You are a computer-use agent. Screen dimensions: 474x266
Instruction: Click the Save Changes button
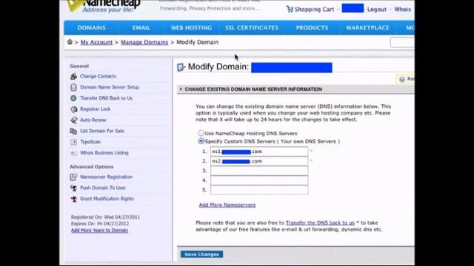point(201,254)
